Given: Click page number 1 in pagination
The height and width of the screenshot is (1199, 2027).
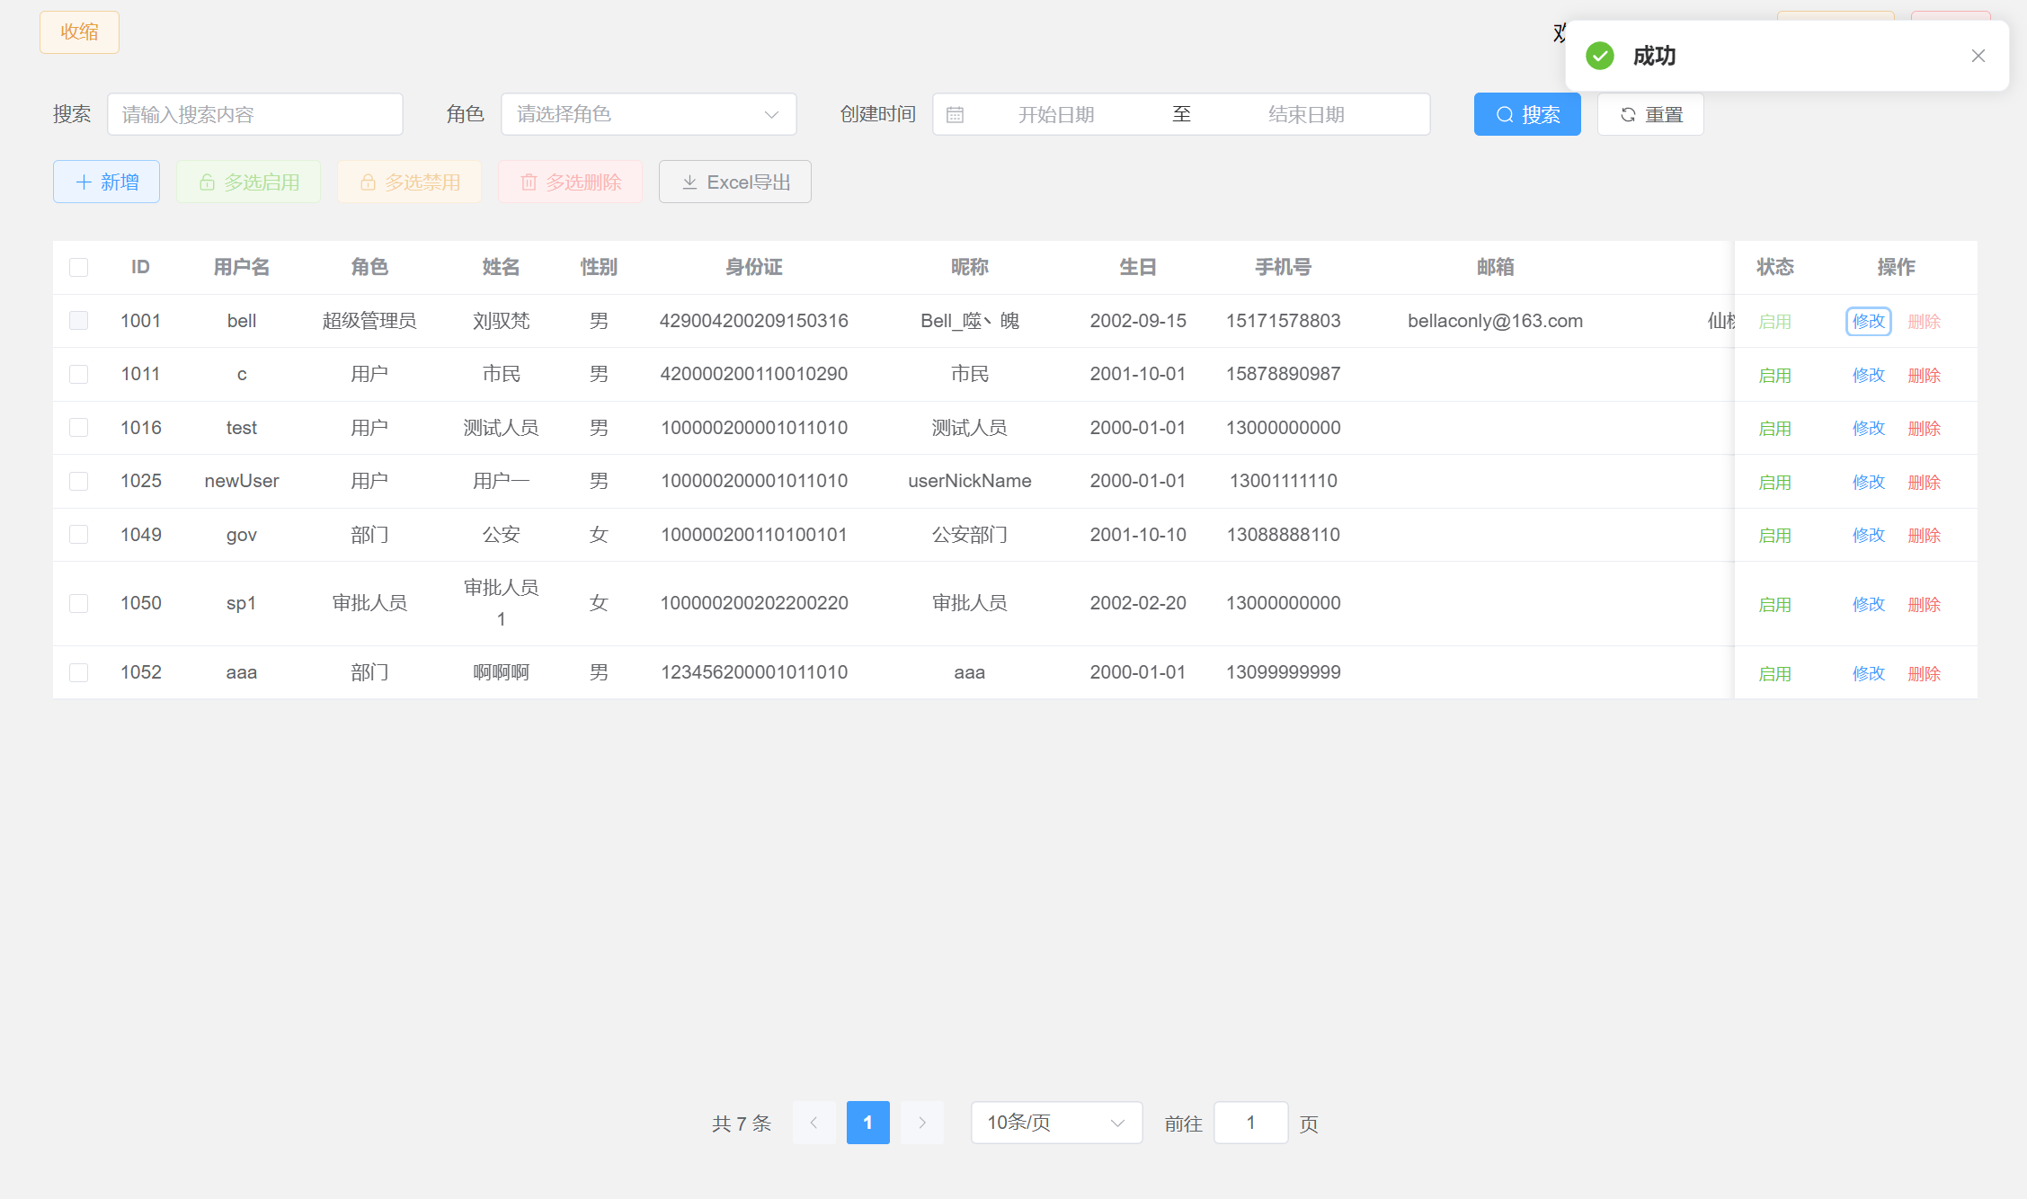Looking at the screenshot, I should tap(867, 1123).
